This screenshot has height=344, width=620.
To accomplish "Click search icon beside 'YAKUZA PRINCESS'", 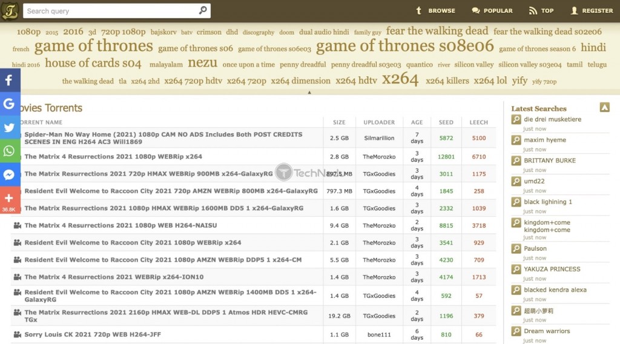I will pyautogui.click(x=516, y=270).
